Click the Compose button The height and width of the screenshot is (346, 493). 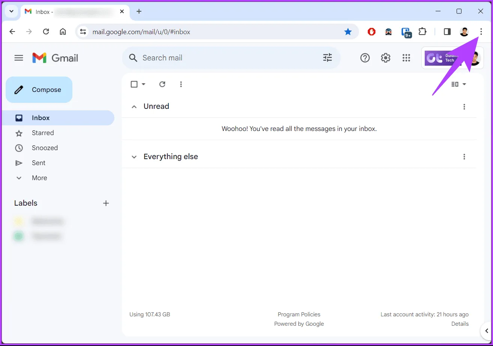pyautogui.click(x=39, y=90)
